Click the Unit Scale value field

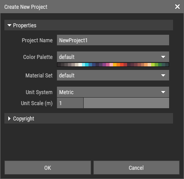tap(70, 103)
